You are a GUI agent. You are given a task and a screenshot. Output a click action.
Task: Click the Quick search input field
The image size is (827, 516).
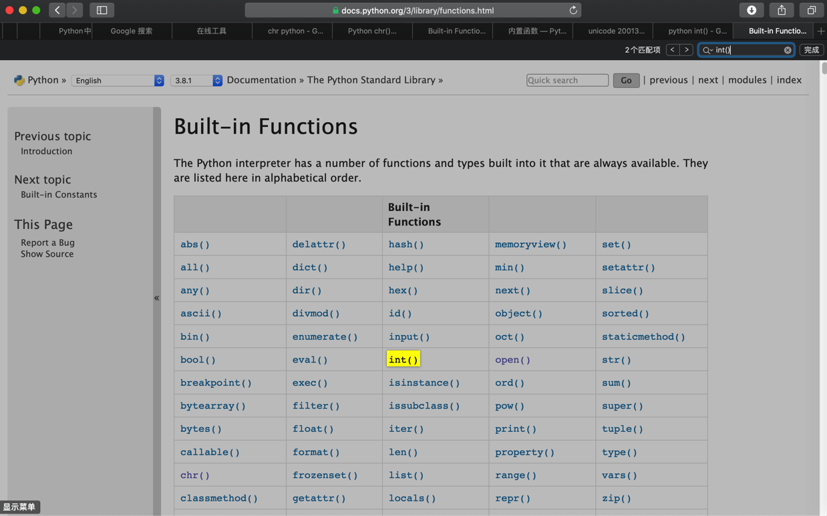[567, 80]
